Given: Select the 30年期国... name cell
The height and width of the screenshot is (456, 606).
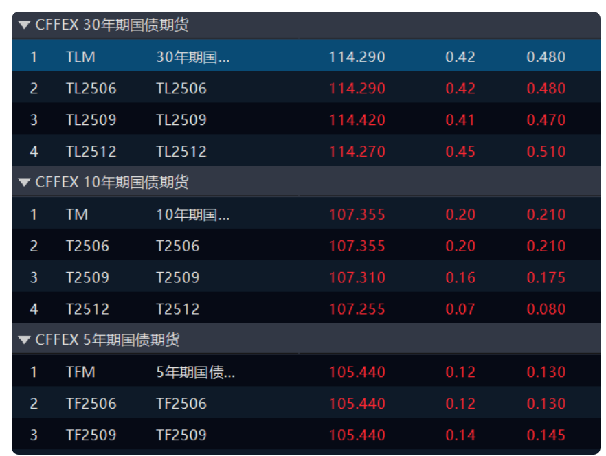Looking at the screenshot, I should (x=193, y=57).
